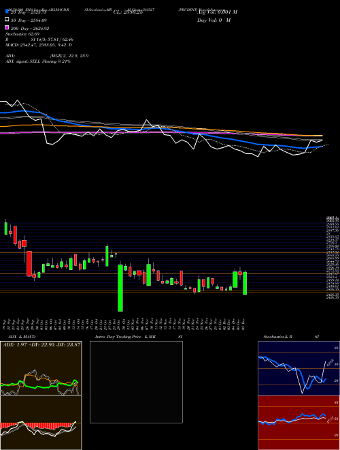Click the MACD values line

coord(39,45)
